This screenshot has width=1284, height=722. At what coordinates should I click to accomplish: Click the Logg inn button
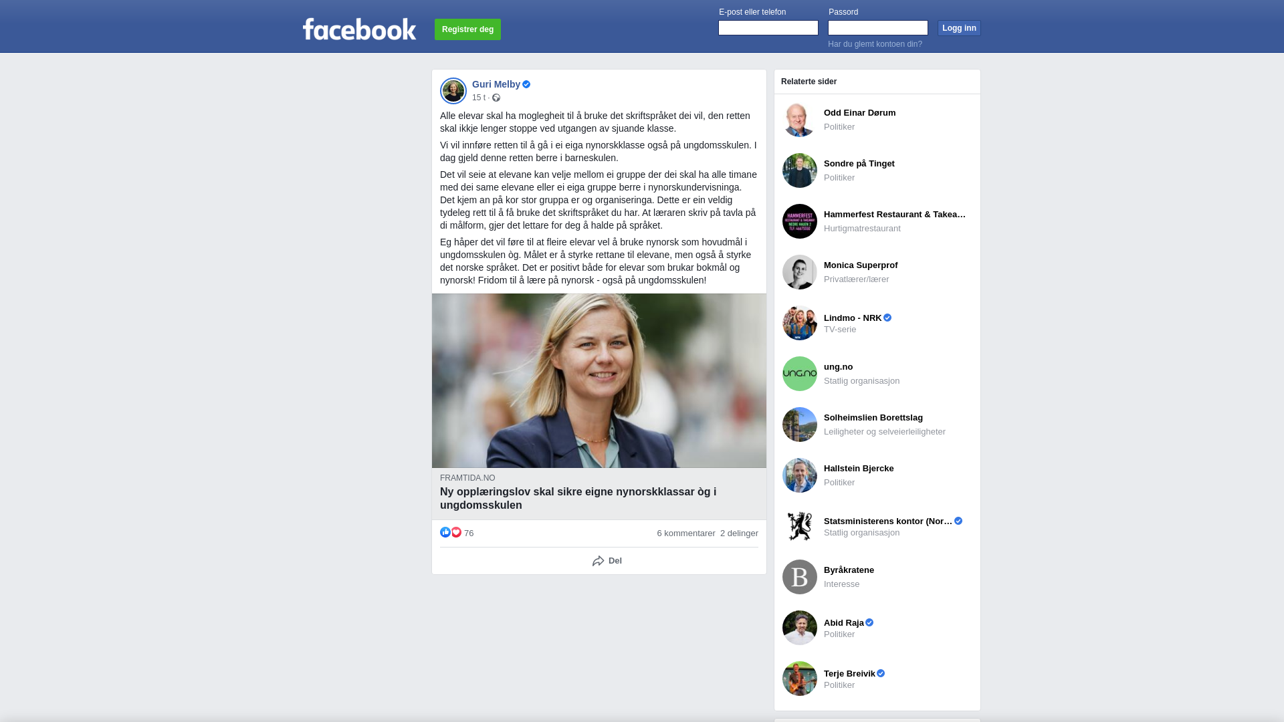click(x=959, y=28)
